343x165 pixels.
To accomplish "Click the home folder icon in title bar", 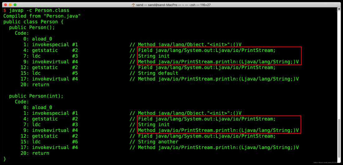I will click(x=133, y=5).
